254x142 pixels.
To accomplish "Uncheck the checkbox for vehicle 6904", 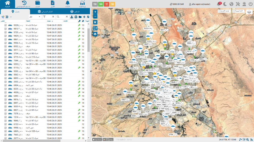I will (x=6, y=85).
